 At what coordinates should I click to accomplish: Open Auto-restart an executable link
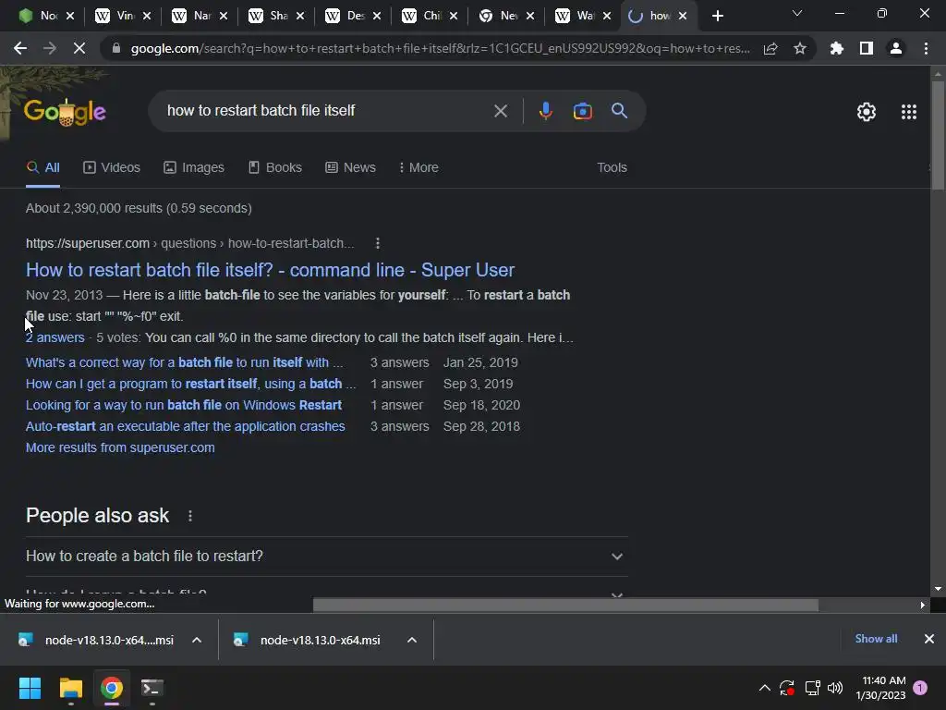tap(185, 426)
